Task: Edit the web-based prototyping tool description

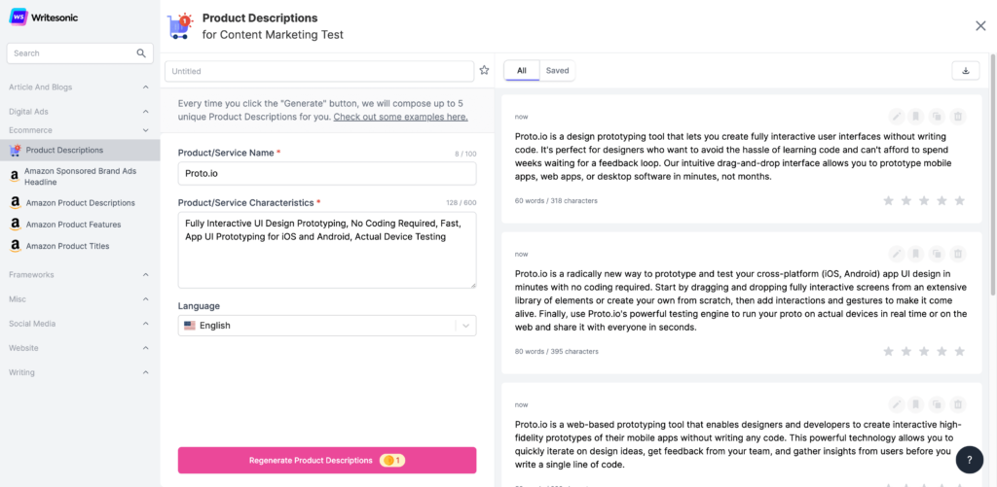Action: tap(897, 404)
